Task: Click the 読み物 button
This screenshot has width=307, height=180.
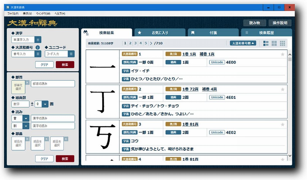Action: coord(254,23)
